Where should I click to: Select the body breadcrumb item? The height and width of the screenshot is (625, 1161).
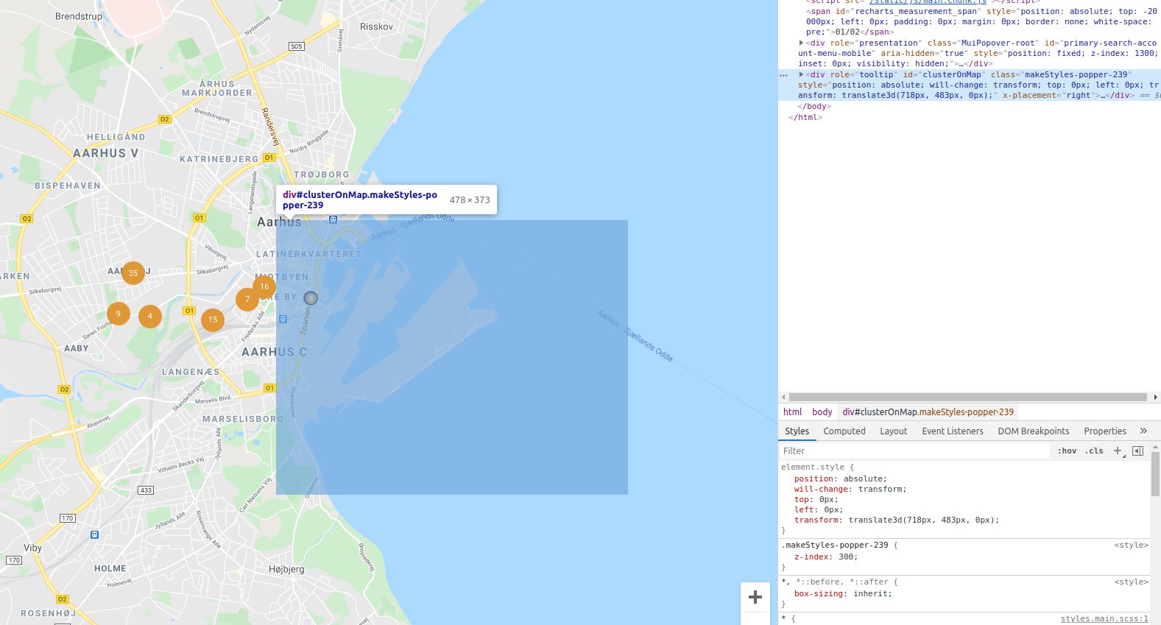[822, 412]
